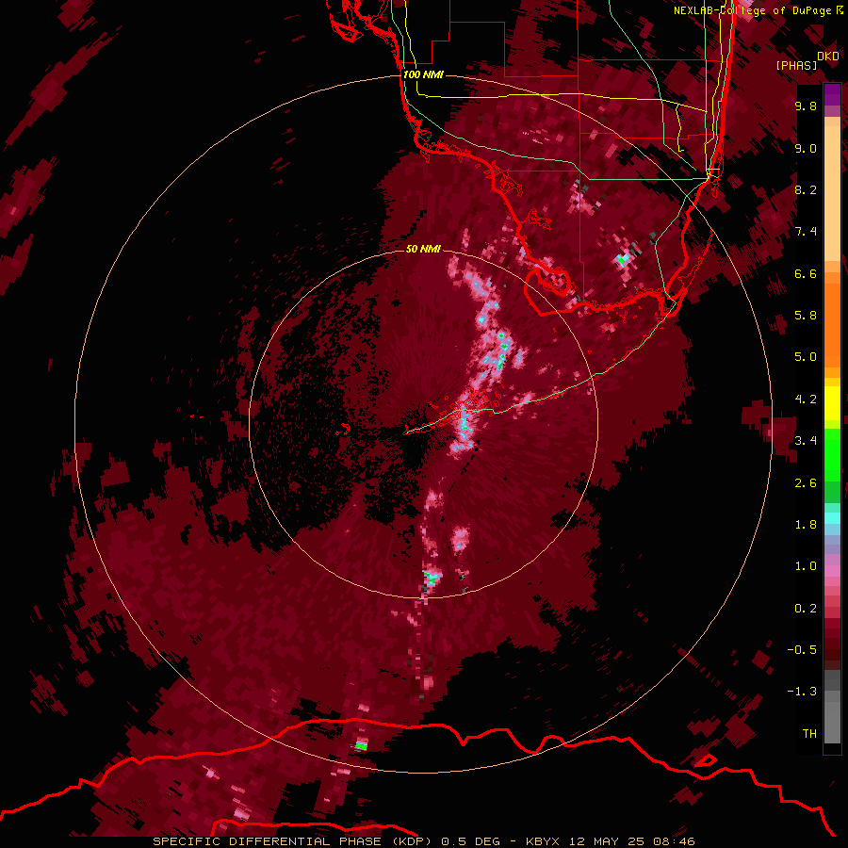This screenshot has width=848, height=848.
Task: Click the 50 NMI range ring label
Action: coord(423,249)
